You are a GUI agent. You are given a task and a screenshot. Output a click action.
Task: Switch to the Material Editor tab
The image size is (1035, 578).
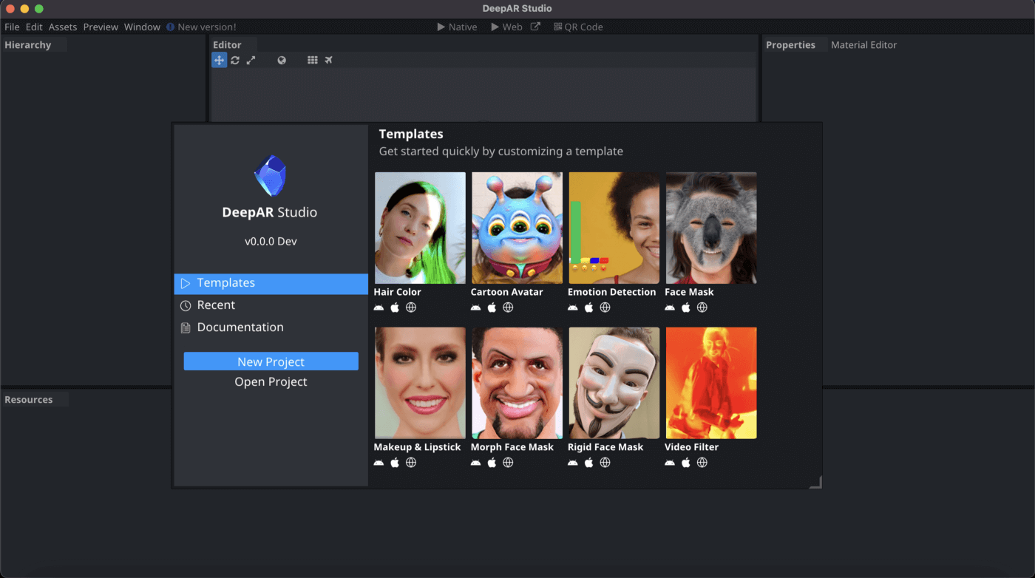click(x=863, y=44)
